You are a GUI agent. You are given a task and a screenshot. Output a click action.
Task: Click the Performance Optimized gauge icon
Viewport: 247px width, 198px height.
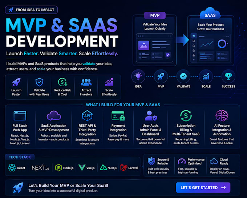(x=182, y=162)
